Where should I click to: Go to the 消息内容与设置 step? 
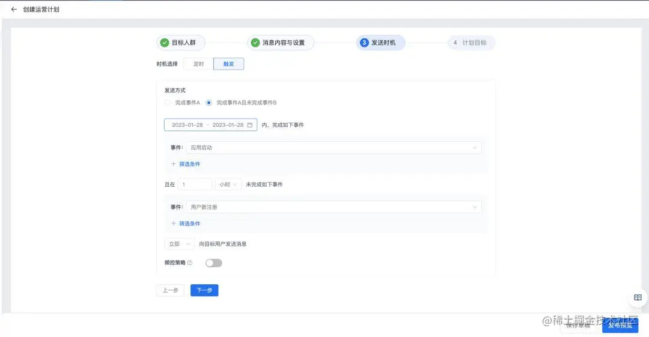pos(281,43)
